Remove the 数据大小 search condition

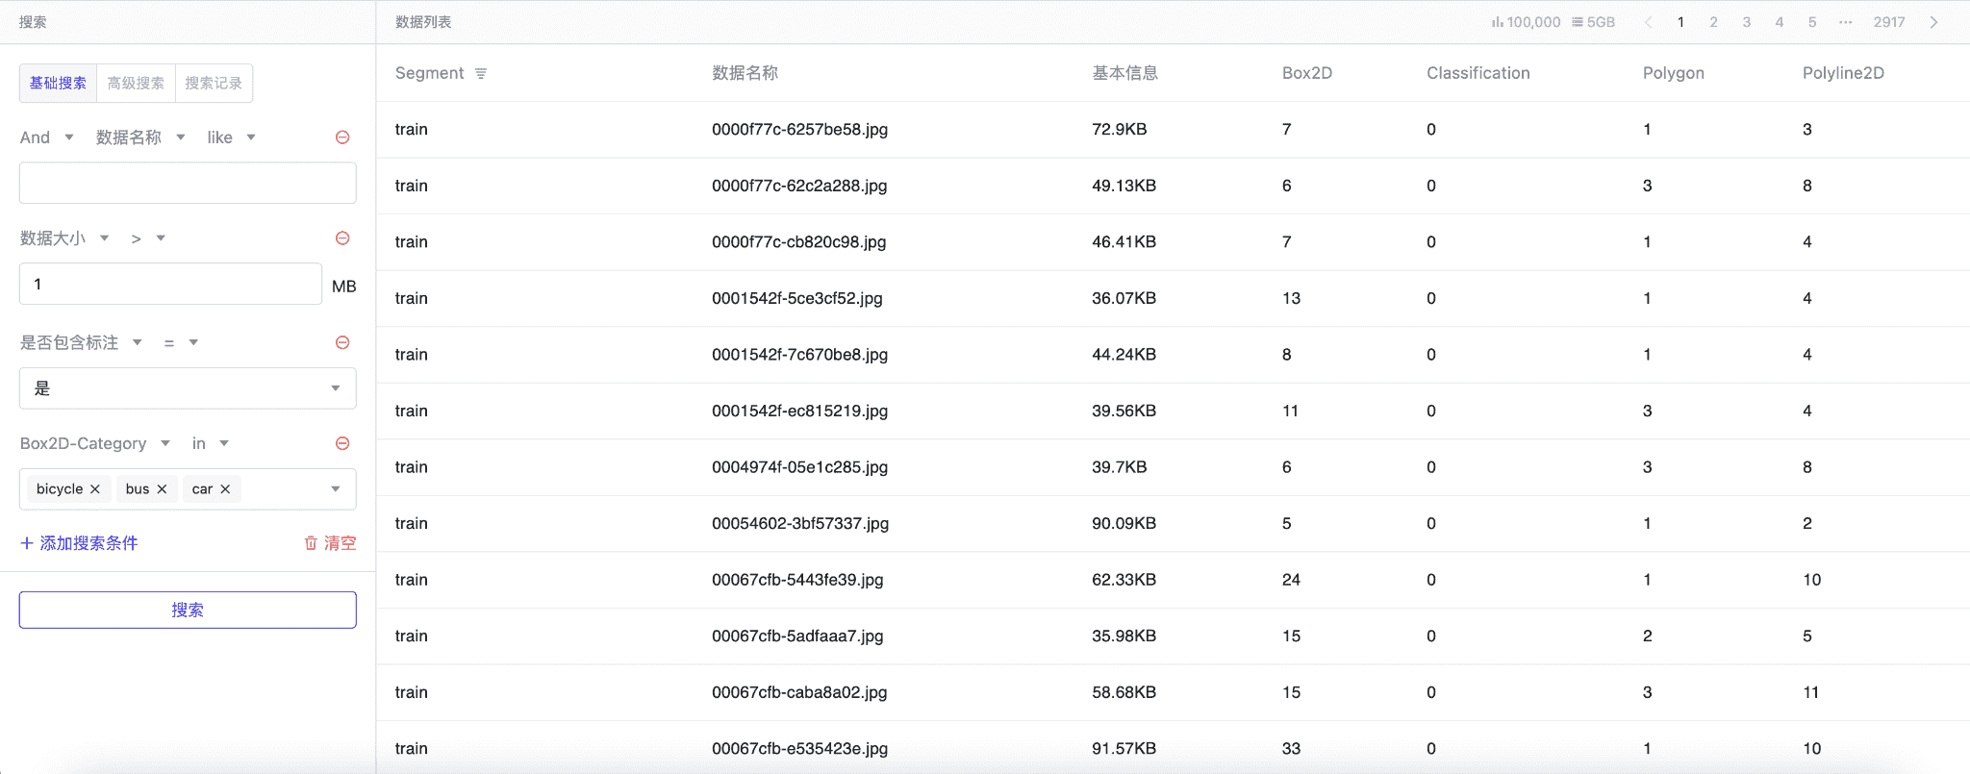click(342, 238)
